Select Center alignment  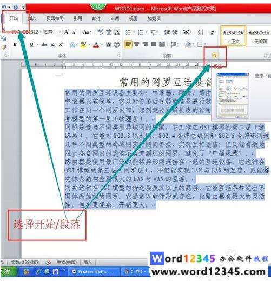[136, 44]
